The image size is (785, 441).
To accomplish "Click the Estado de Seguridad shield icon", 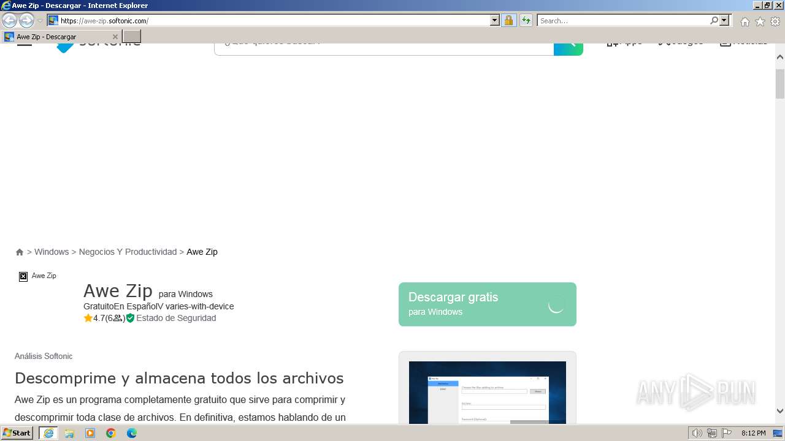I will (x=130, y=318).
